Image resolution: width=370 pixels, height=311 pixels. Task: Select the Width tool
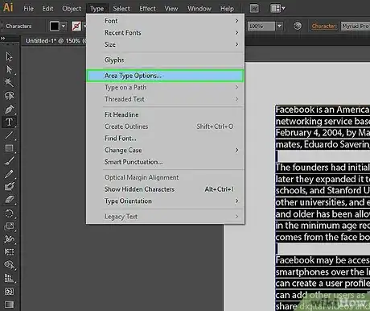point(9,239)
